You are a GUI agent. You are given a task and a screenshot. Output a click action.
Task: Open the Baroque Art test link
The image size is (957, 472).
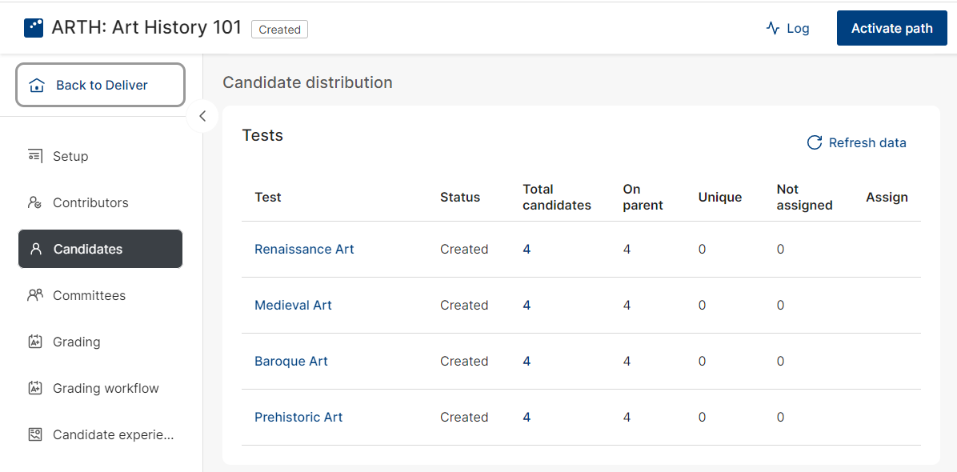[x=291, y=361]
